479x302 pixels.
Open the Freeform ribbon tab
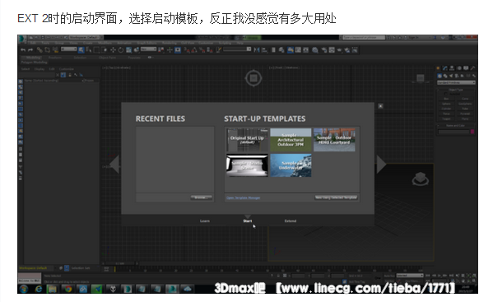(55, 58)
